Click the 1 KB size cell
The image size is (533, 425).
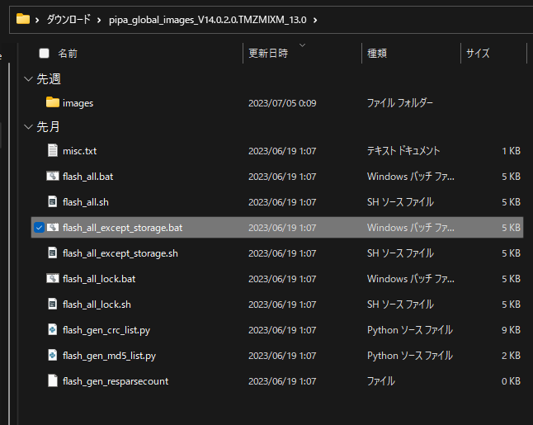pos(511,151)
